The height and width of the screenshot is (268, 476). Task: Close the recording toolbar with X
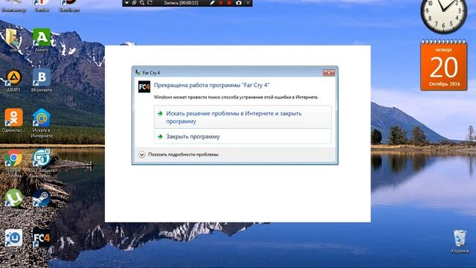coord(248,3)
